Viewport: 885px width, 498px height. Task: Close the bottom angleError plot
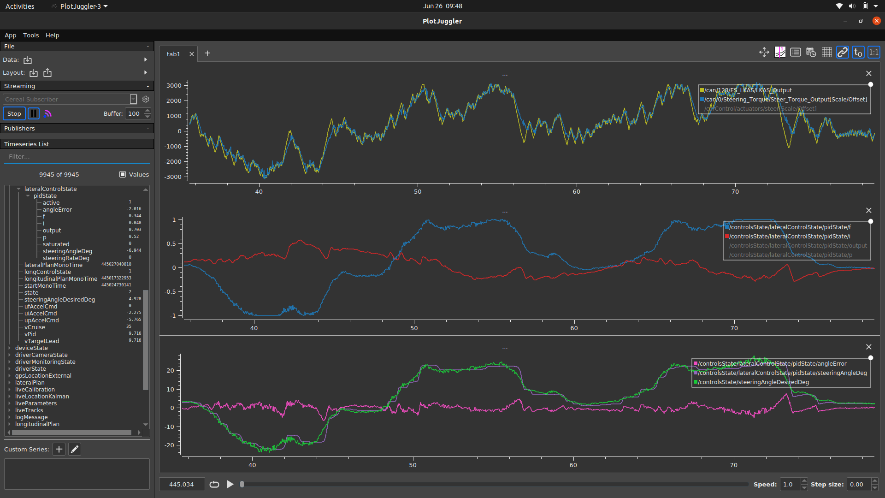pos(869,347)
